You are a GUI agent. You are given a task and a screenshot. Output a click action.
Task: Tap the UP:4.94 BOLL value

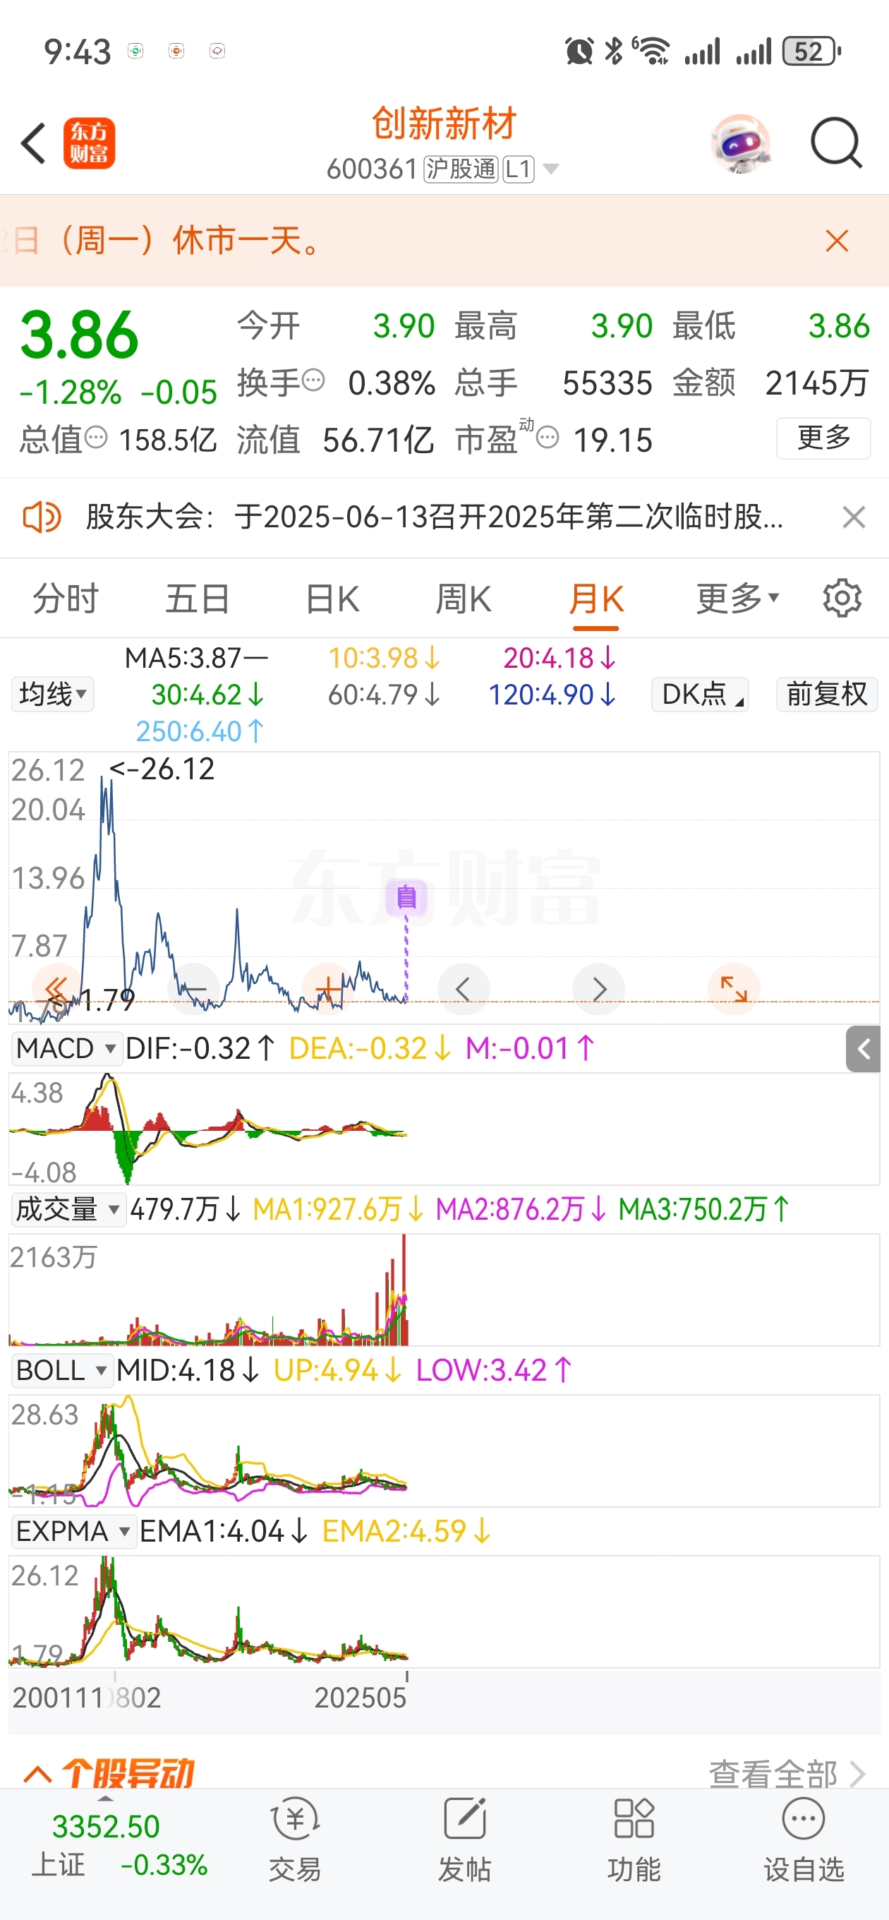coord(339,1370)
